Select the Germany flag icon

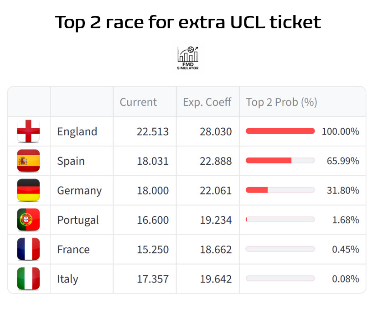click(x=28, y=190)
